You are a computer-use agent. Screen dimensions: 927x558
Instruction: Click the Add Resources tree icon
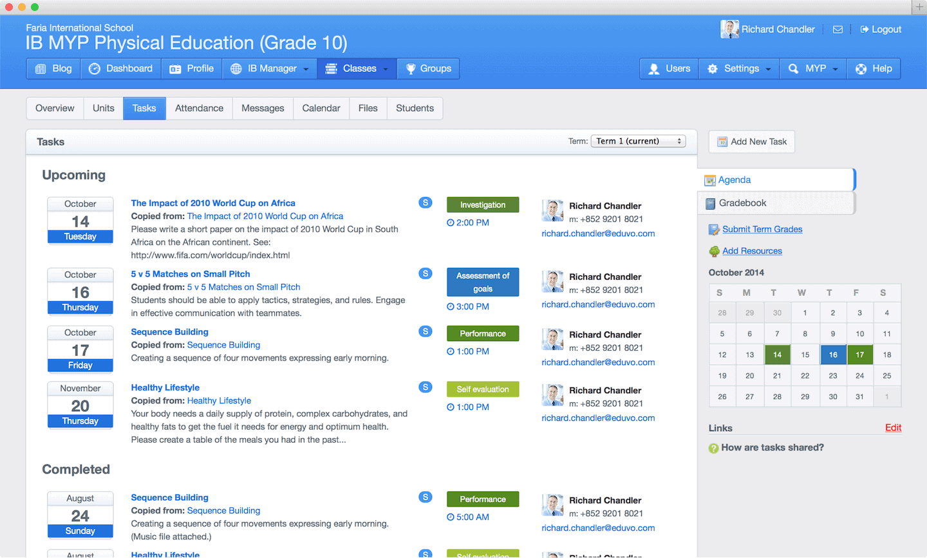(714, 252)
